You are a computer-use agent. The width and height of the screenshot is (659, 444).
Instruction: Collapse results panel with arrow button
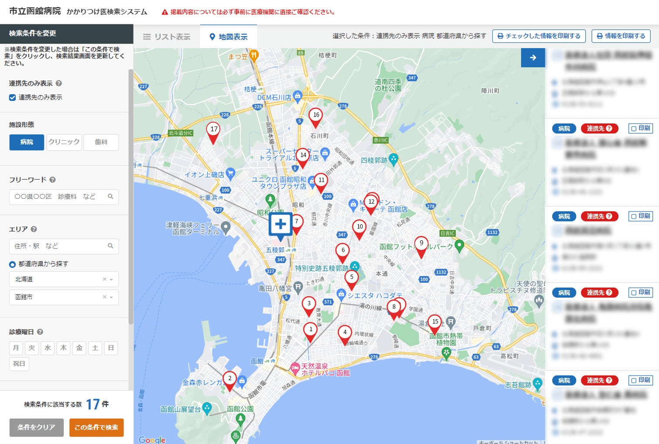tap(532, 58)
